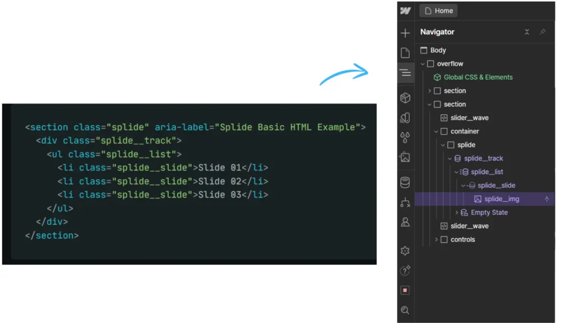Screen dimensions: 574x323
Task: Pin the Navigator panel
Action: pos(543,32)
